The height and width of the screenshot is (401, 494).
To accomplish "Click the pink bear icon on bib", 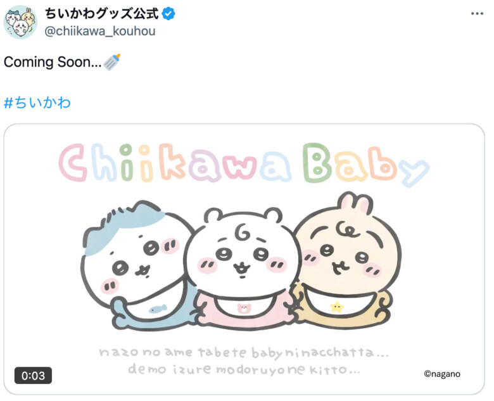I will pos(244,308).
